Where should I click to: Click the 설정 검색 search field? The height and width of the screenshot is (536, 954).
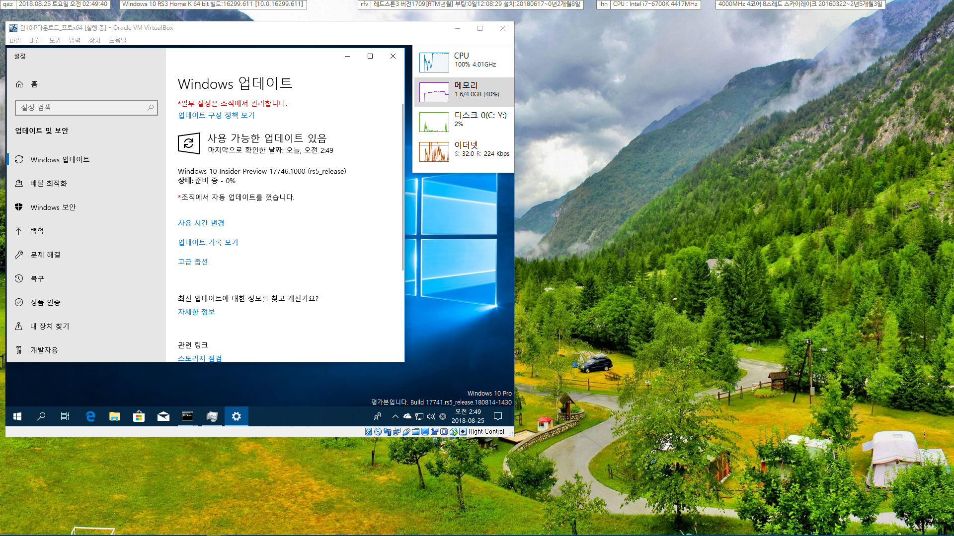86,107
